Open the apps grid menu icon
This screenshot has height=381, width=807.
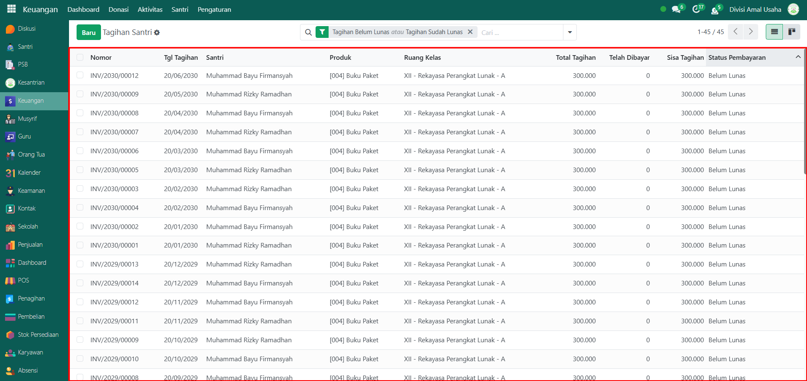11,9
